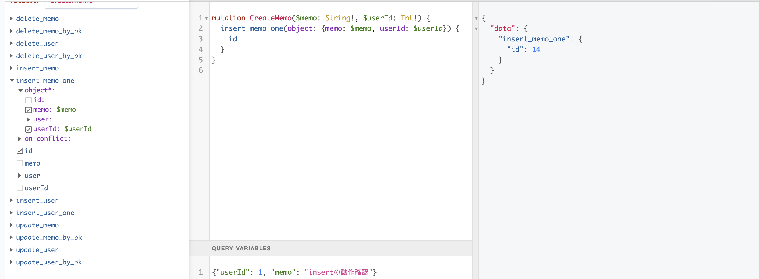This screenshot has width=759, height=279.
Task: Check the memo return field
Action: tap(20, 163)
